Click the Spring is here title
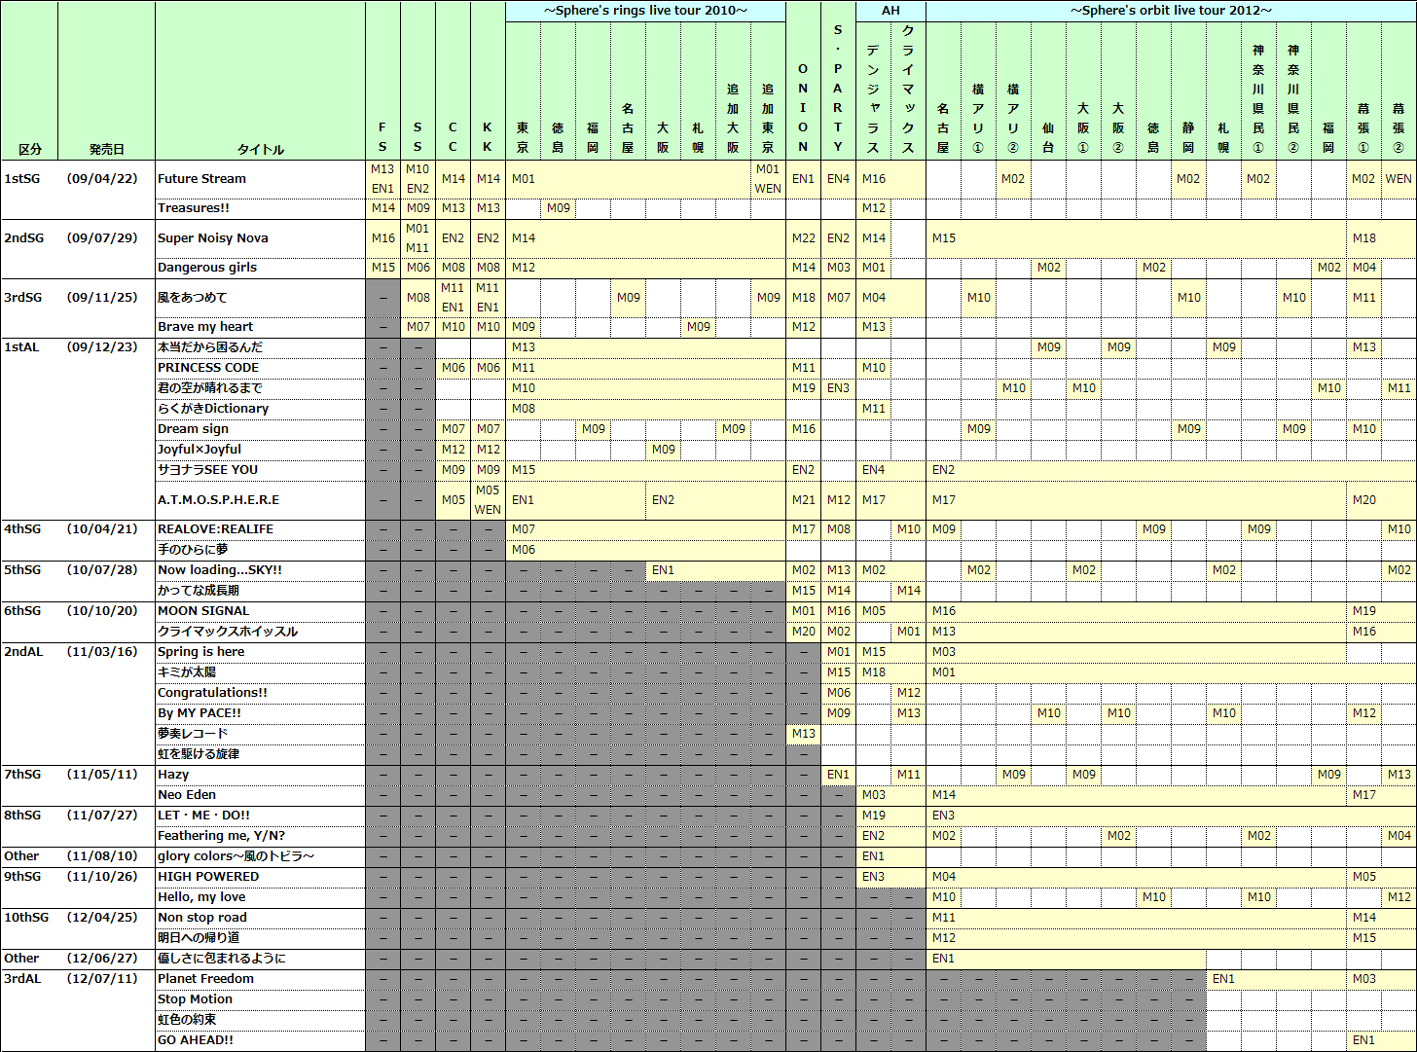The width and height of the screenshot is (1417, 1052). click(200, 652)
